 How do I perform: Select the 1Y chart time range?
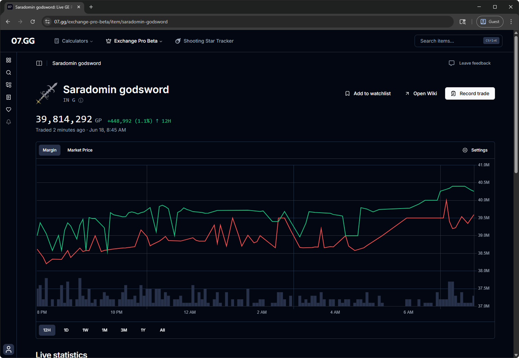(x=143, y=330)
